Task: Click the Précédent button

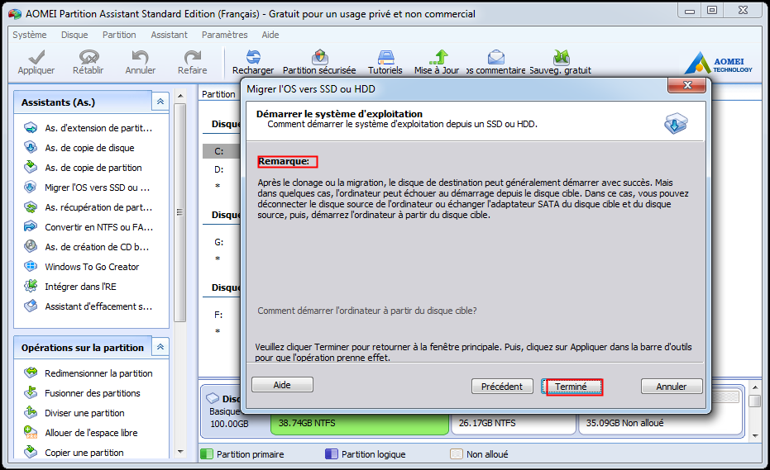Action: [502, 386]
